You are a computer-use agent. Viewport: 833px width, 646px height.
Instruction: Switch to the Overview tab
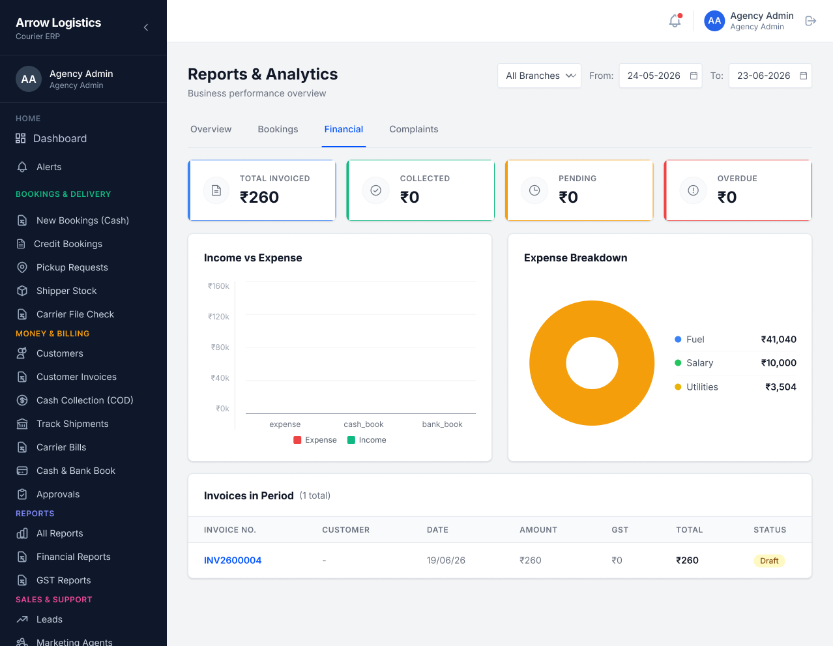(x=211, y=129)
